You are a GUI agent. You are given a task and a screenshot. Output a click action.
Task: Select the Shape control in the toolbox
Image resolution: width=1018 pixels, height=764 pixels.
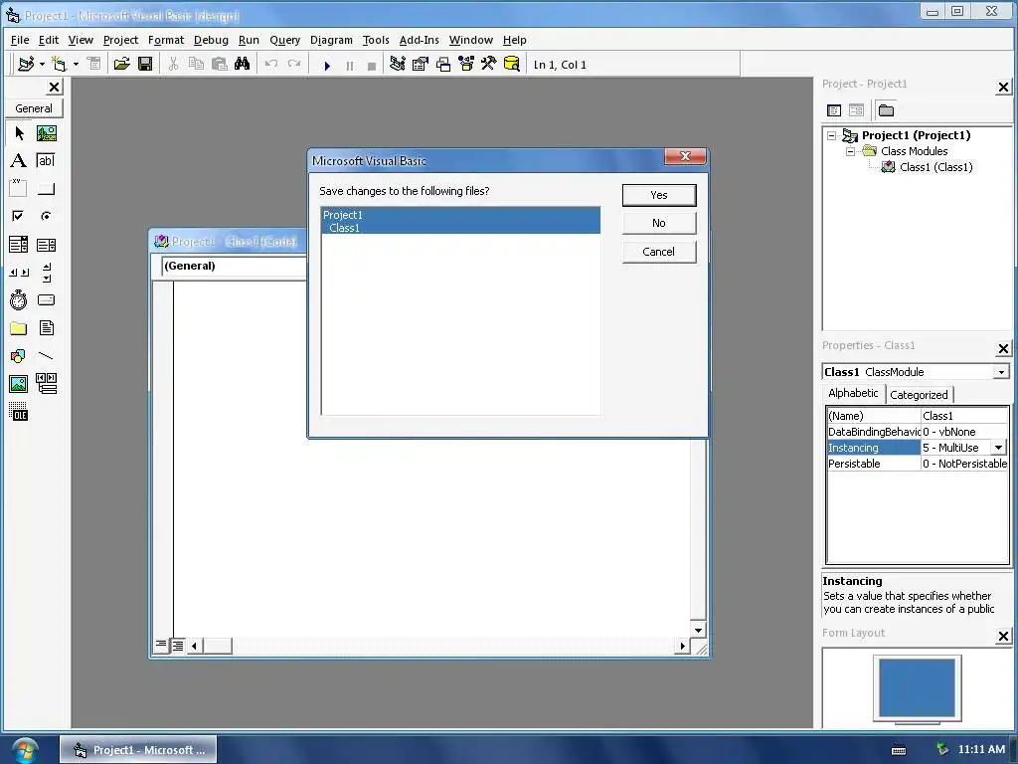coord(19,355)
